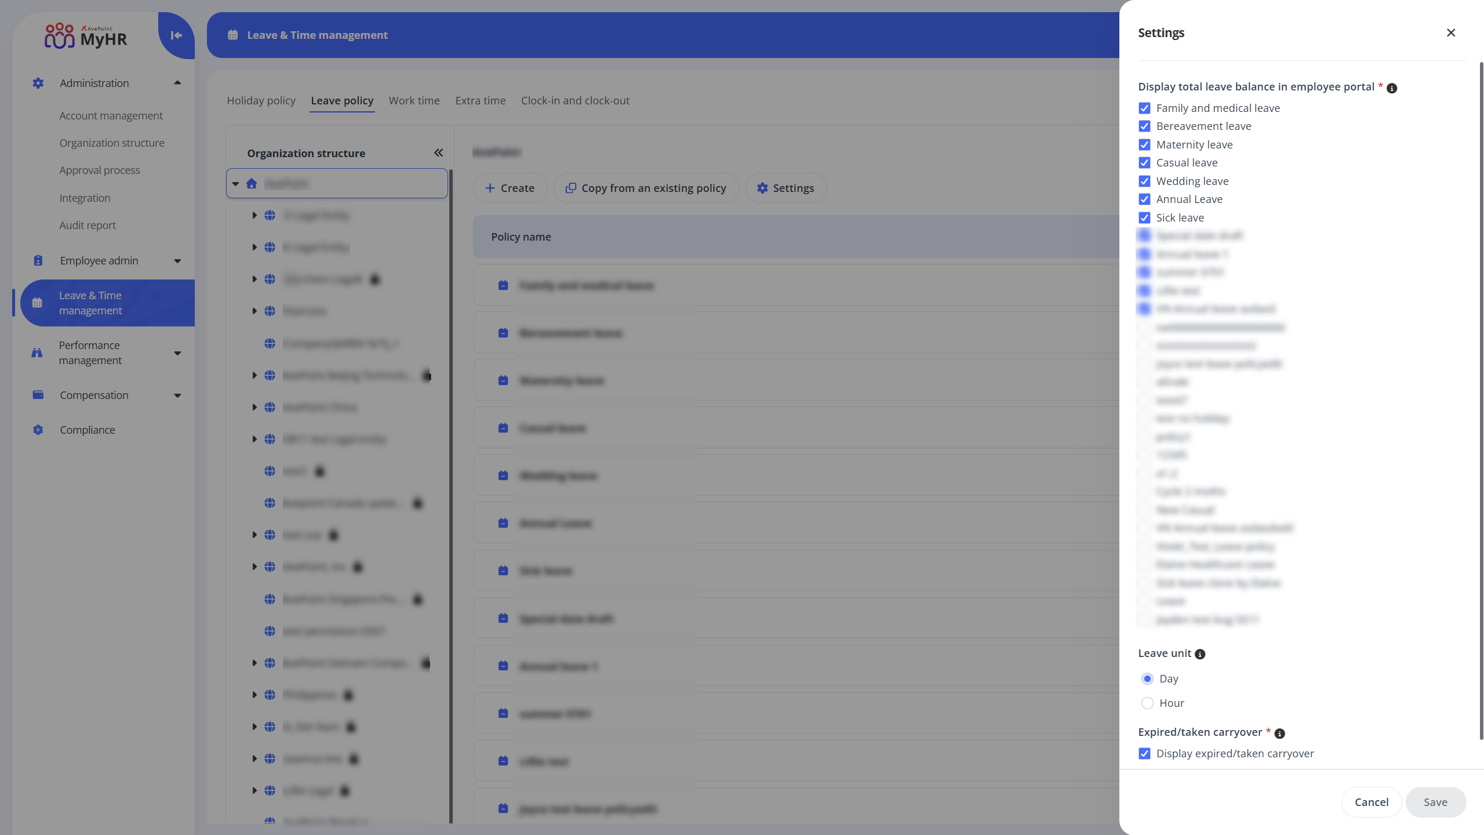
Task: Collapse the Organization structure panel
Action: point(439,153)
